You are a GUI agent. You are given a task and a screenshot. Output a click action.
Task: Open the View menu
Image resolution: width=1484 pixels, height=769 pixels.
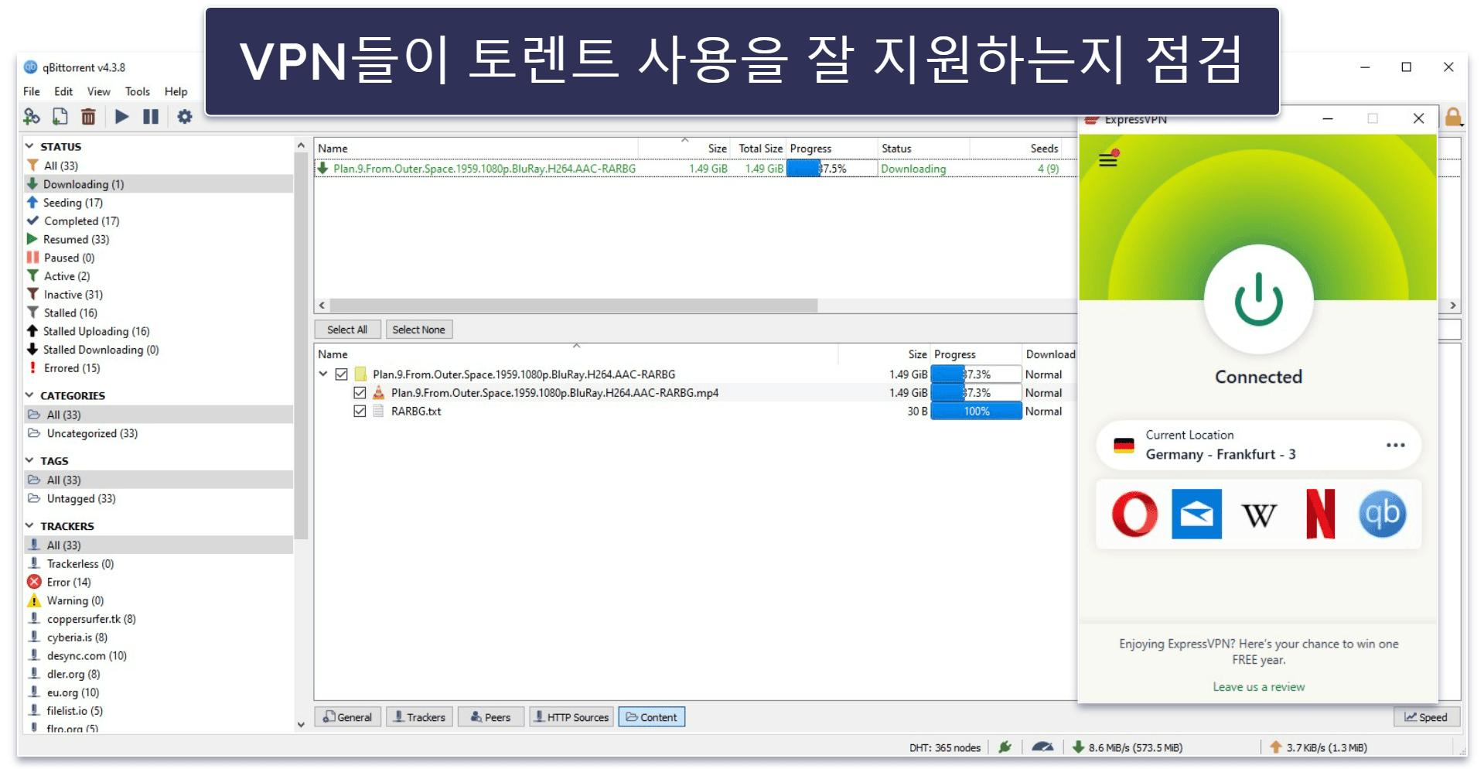pyautogui.click(x=98, y=91)
